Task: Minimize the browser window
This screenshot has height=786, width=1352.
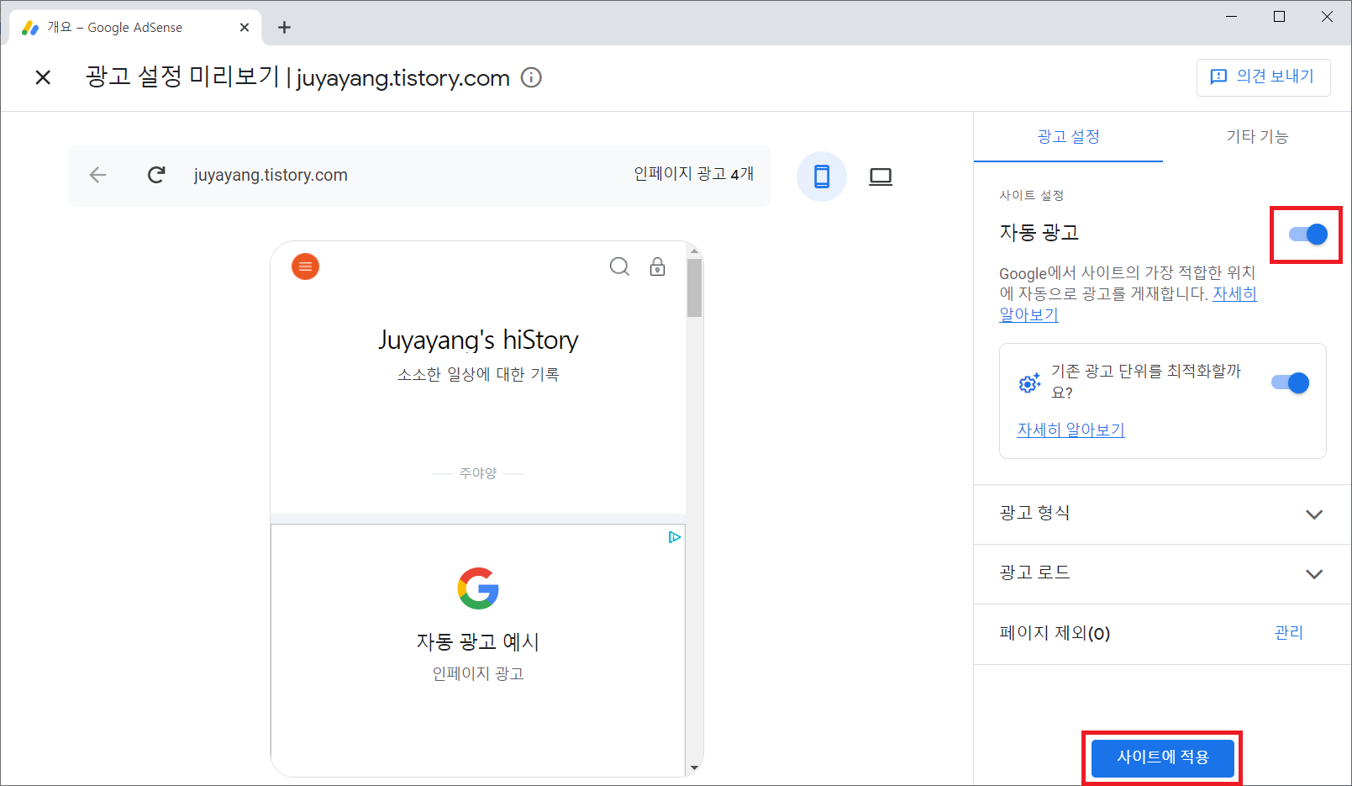Action: 1232,17
